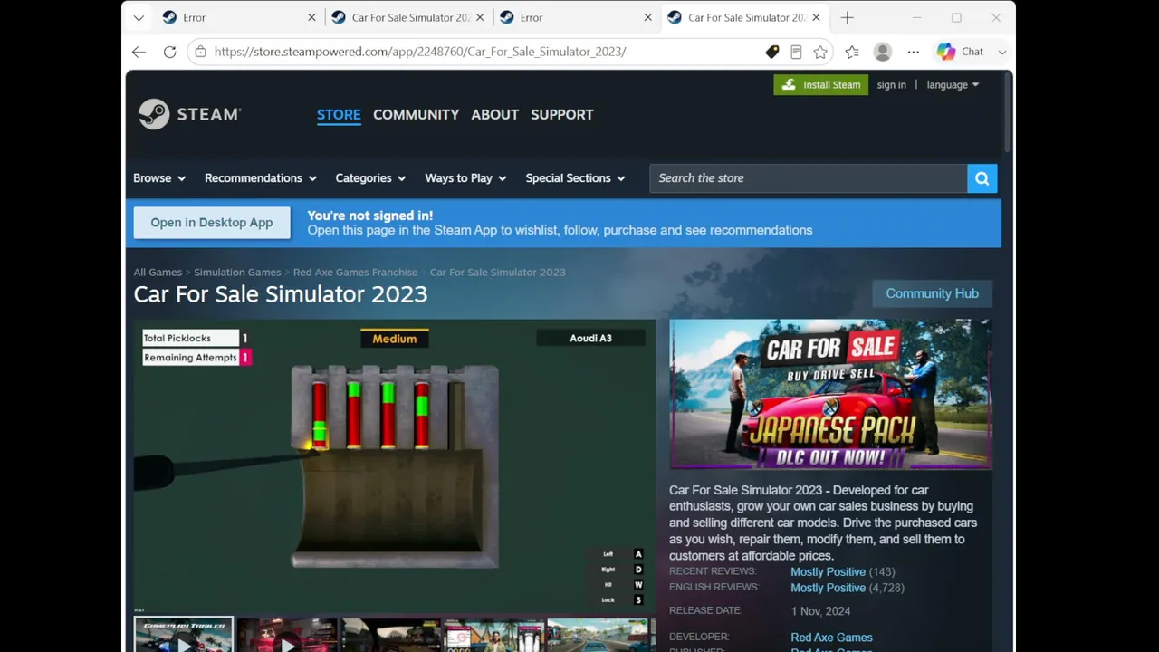The height and width of the screenshot is (652, 1159).
Task: Open the ABOUT menu item
Action: point(495,115)
